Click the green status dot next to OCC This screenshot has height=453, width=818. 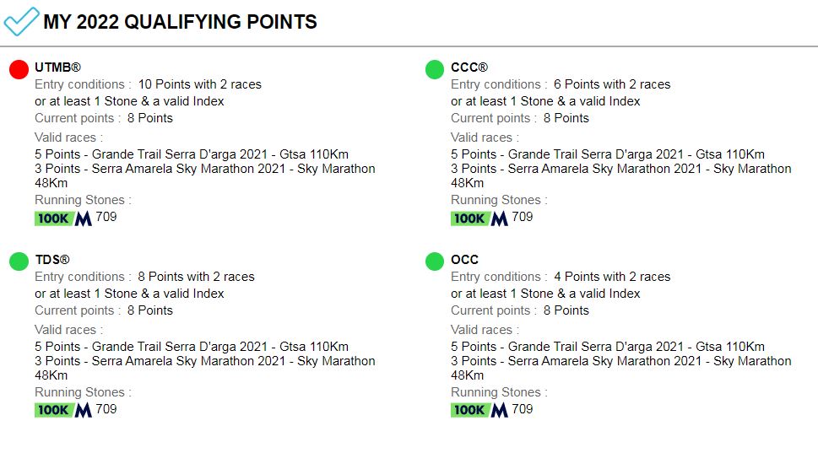[435, 262]
